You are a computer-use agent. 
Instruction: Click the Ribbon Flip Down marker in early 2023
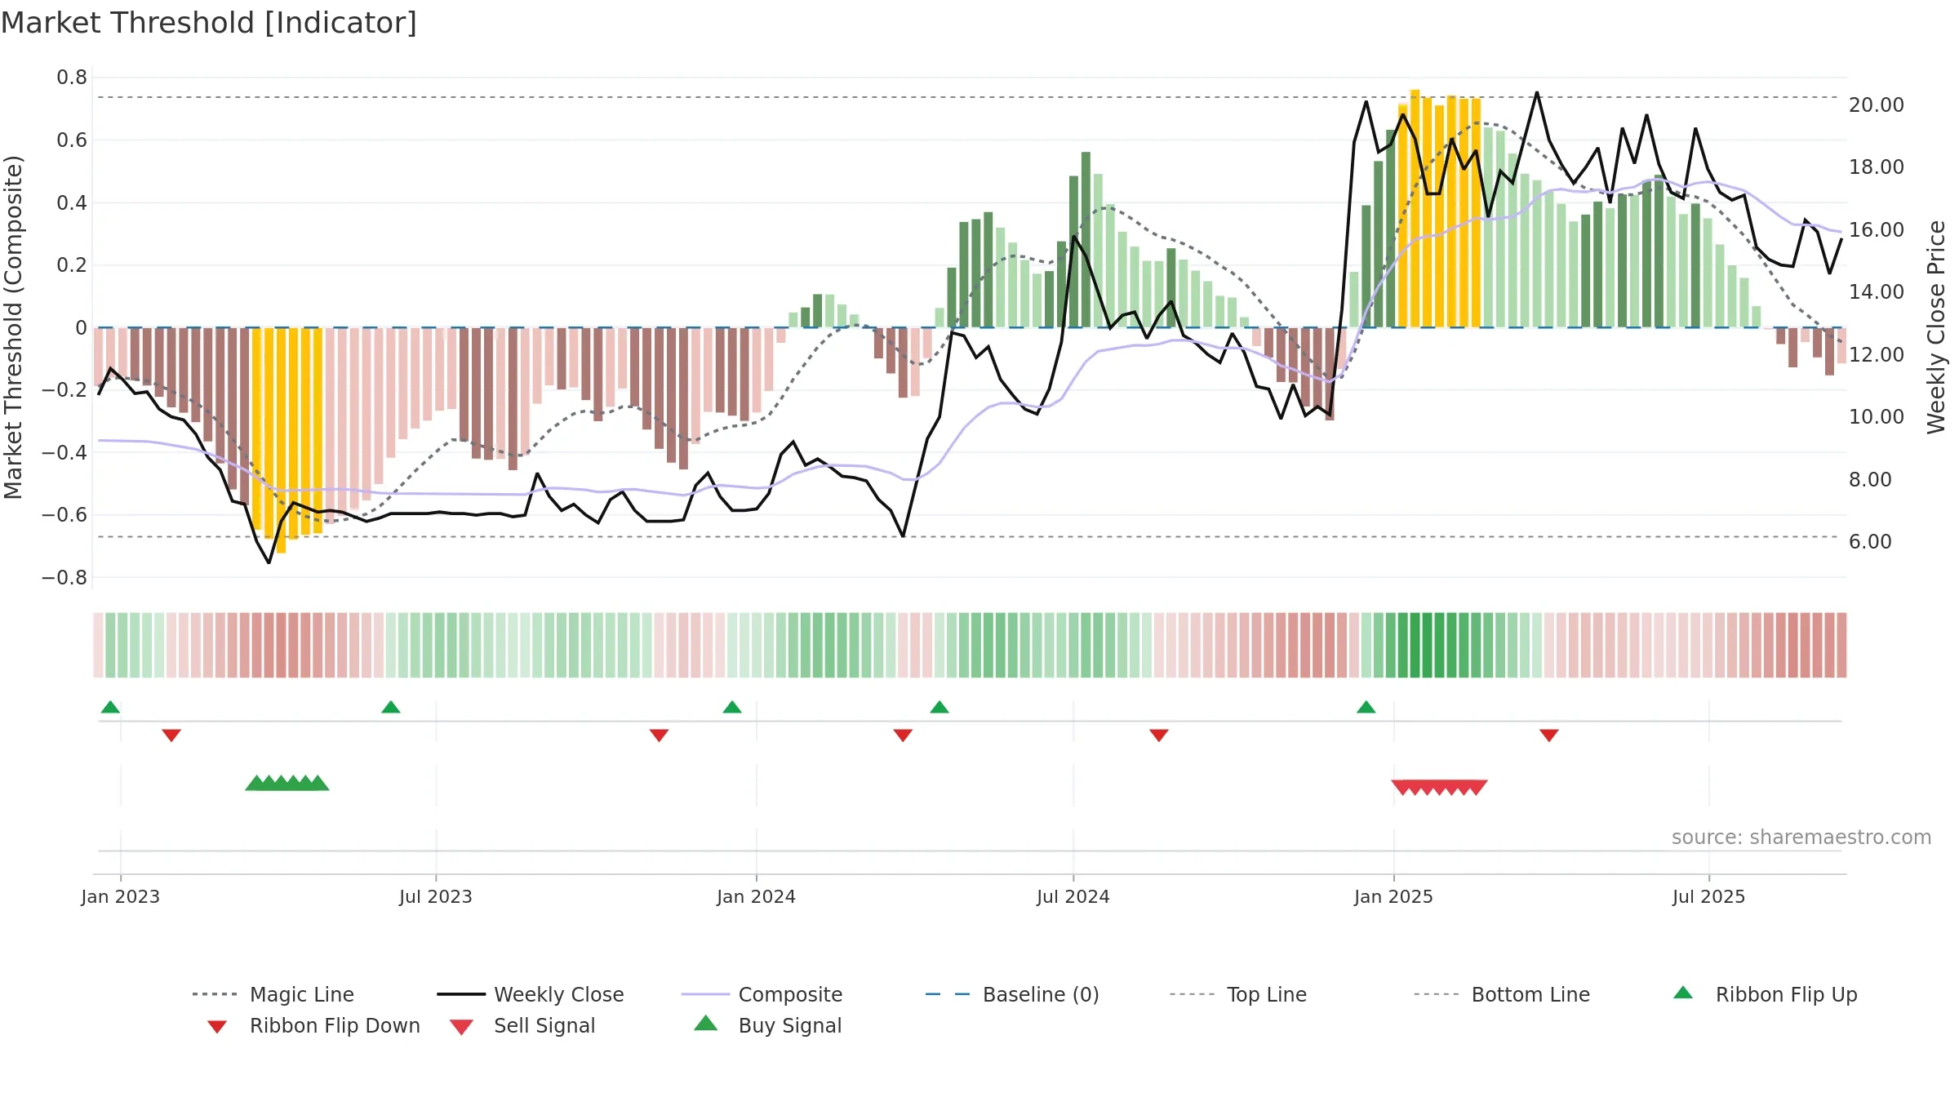171,735
